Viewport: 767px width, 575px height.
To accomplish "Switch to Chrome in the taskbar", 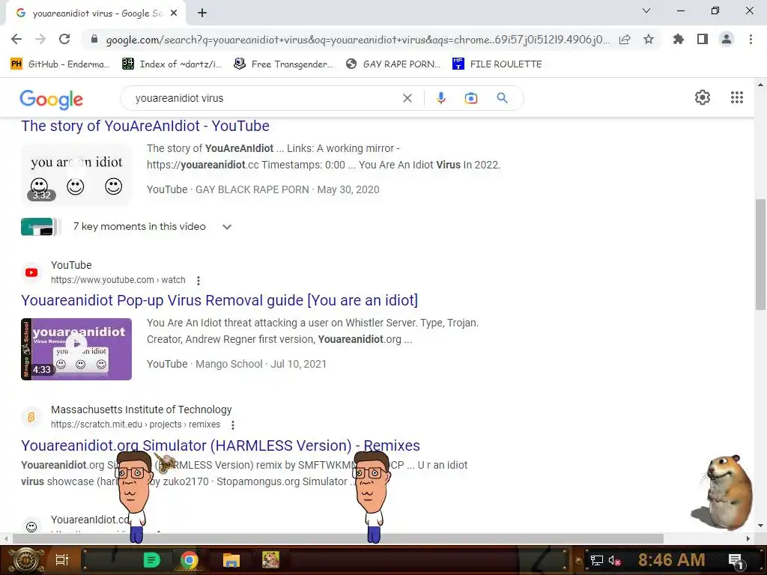I will tap(190, 560).
